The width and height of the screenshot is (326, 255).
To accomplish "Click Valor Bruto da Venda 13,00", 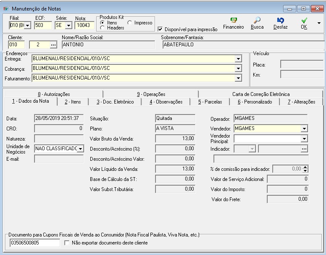I will 175,138.
